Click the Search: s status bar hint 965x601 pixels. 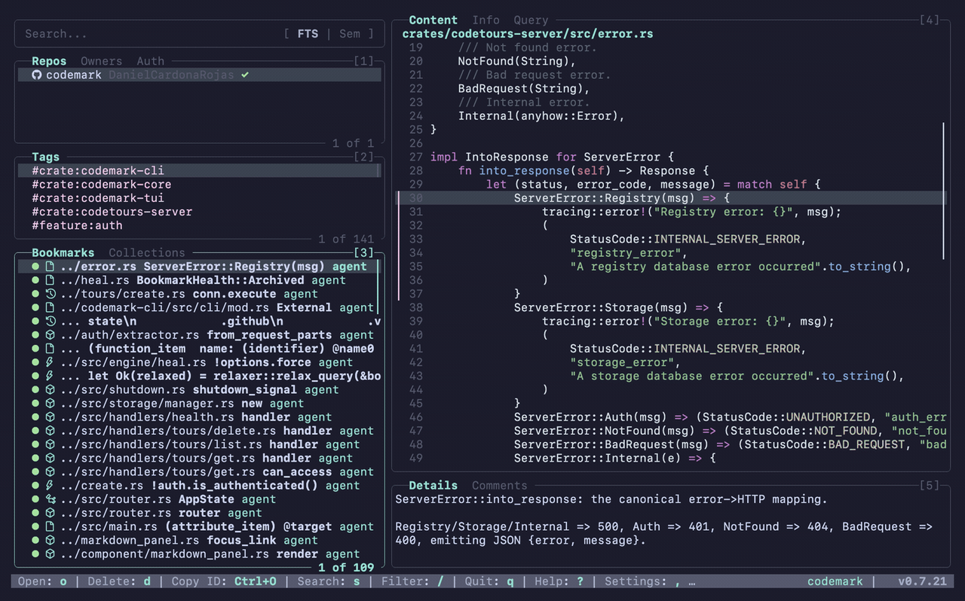point(328,581)
